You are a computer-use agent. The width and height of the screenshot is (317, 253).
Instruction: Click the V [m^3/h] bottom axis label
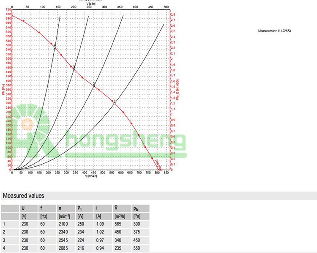[91, 176]
